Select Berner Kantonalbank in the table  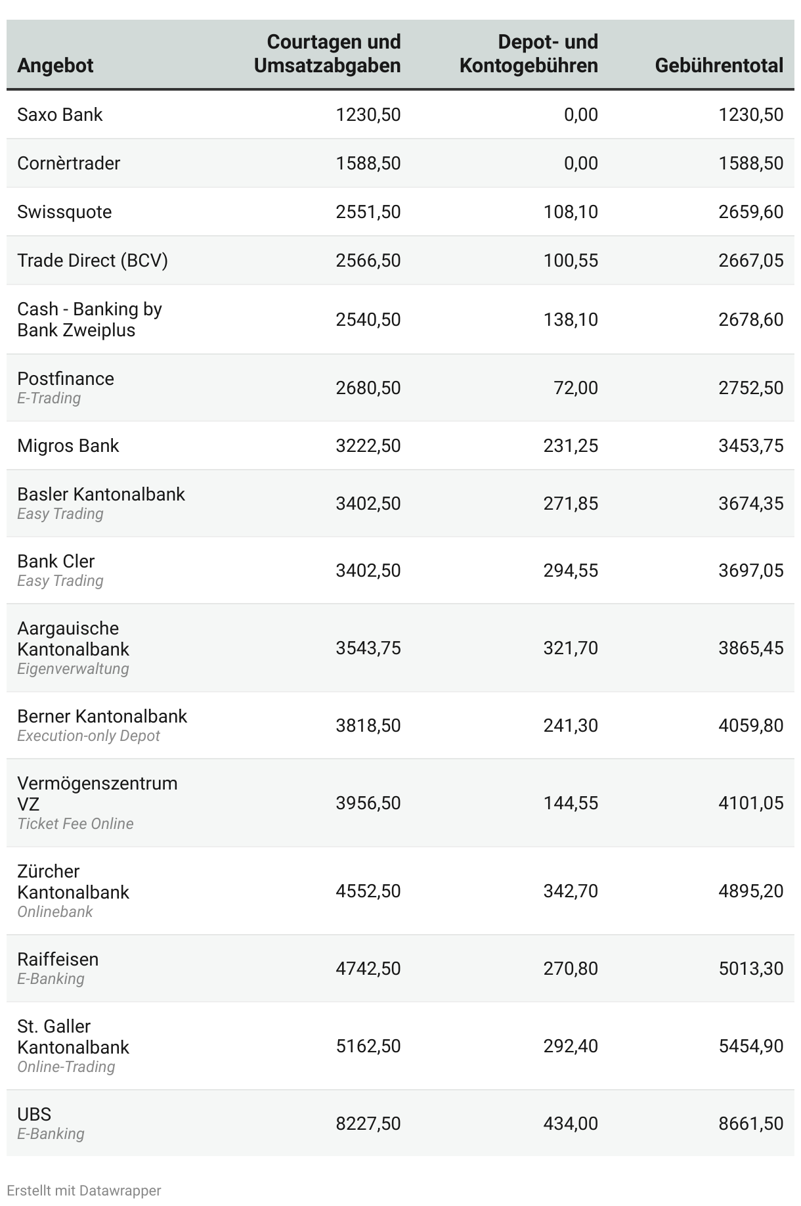click(x=102, y=717)
